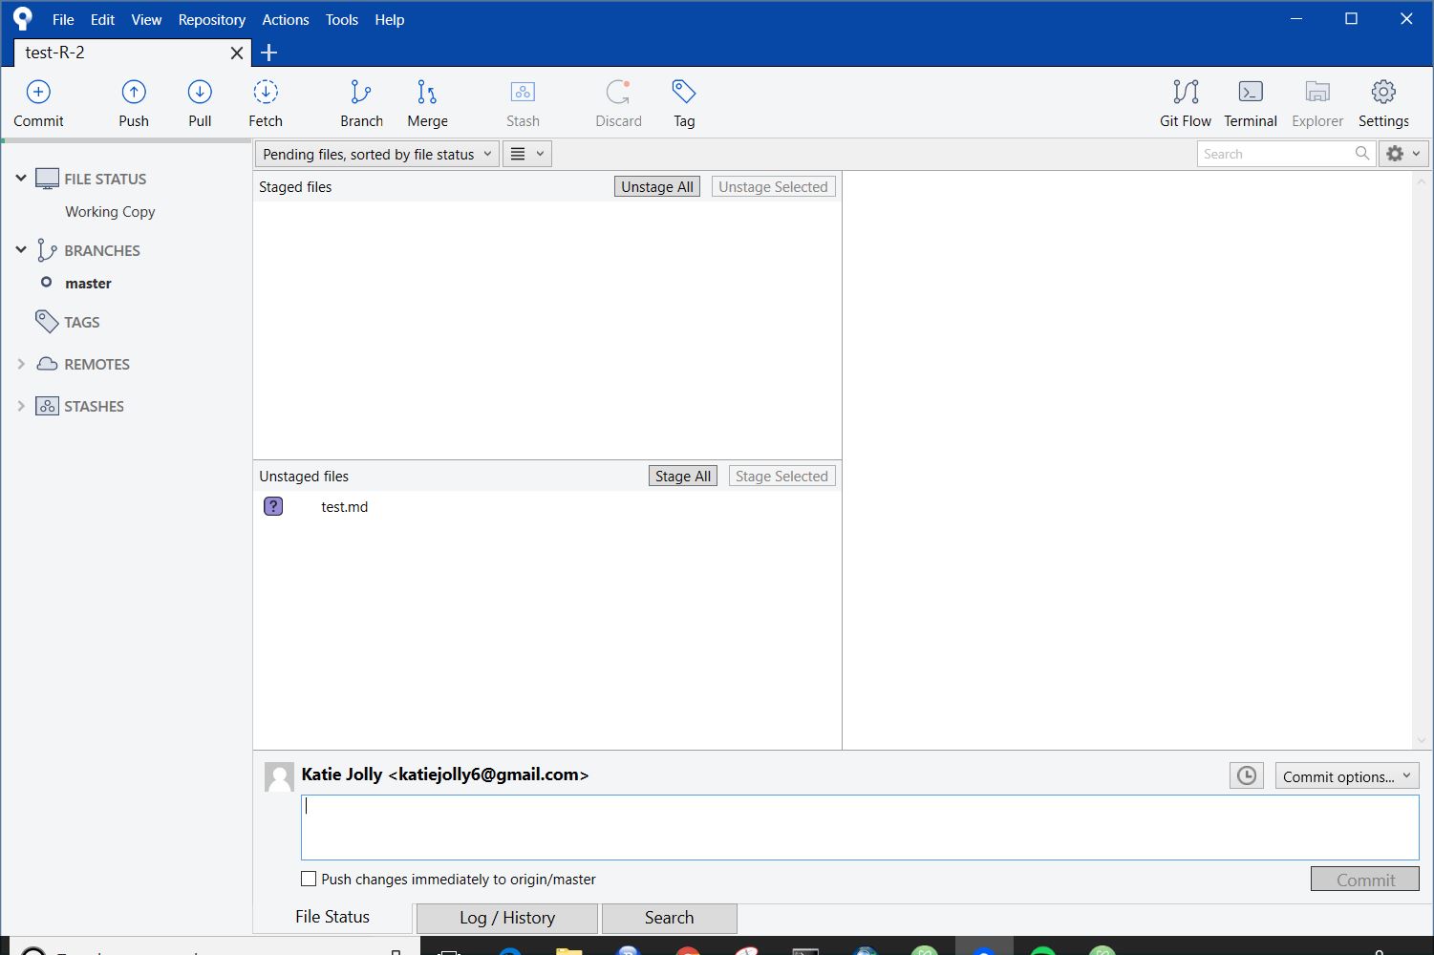The image size is (1434, 955).
Task: Expand the STASHES section
Action: 21,406
